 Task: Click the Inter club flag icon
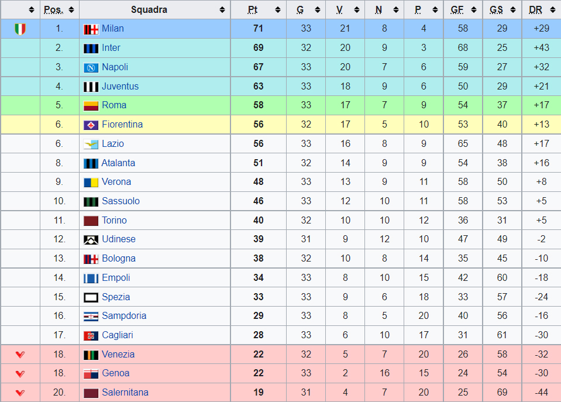tap(91, 49)
